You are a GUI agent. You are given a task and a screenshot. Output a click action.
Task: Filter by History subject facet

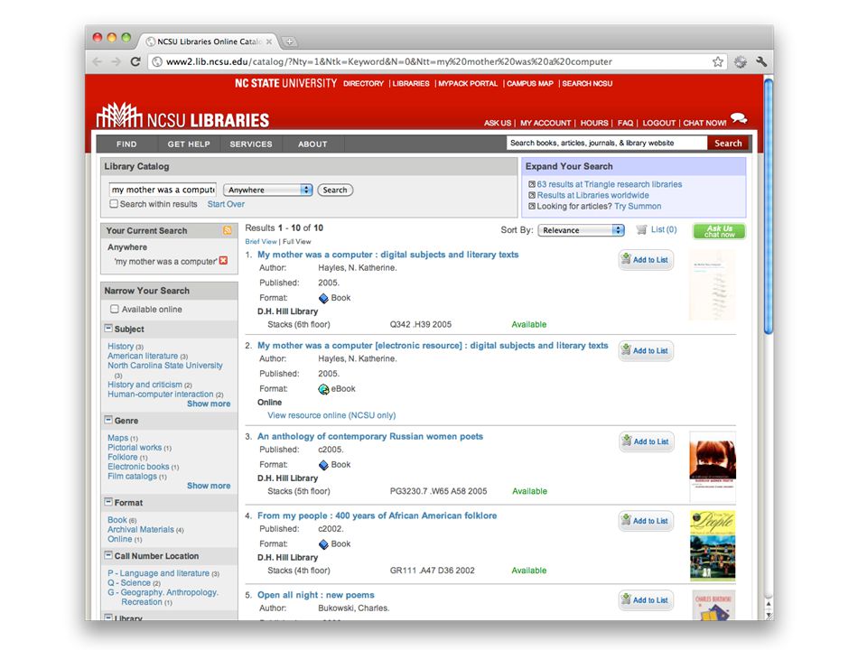[x=120, y=346]
